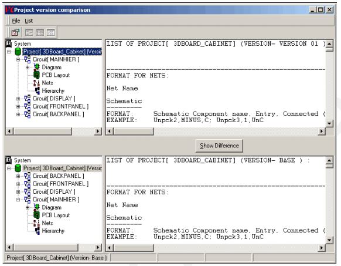Expand Circuit[BACKPANEL] in upper tree
Viewport: 341px width, 266px height.
(18, 115)
